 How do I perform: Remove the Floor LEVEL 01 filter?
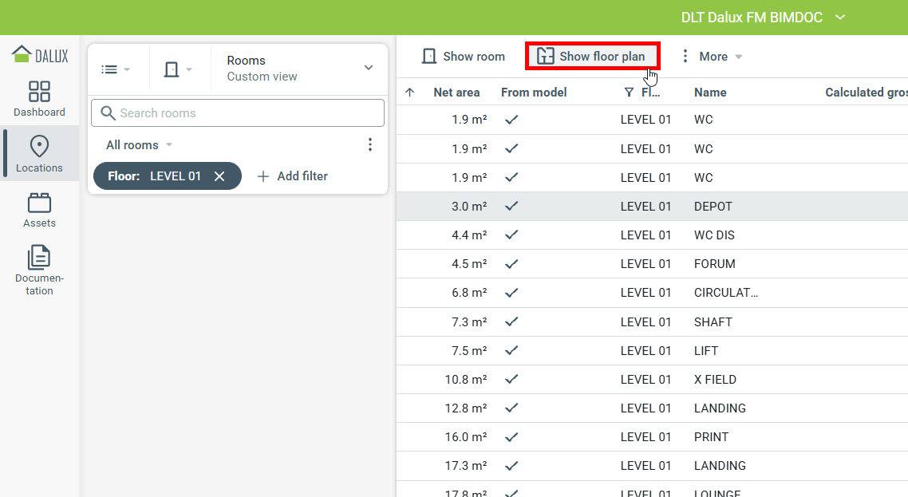pyautogui.click(x=219, y=176)
